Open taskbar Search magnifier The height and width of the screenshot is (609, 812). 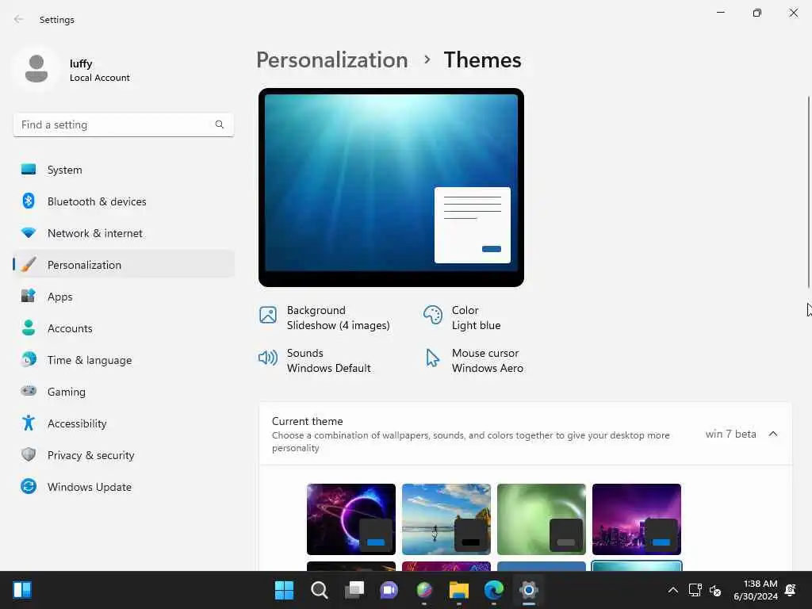coord(319,590)
